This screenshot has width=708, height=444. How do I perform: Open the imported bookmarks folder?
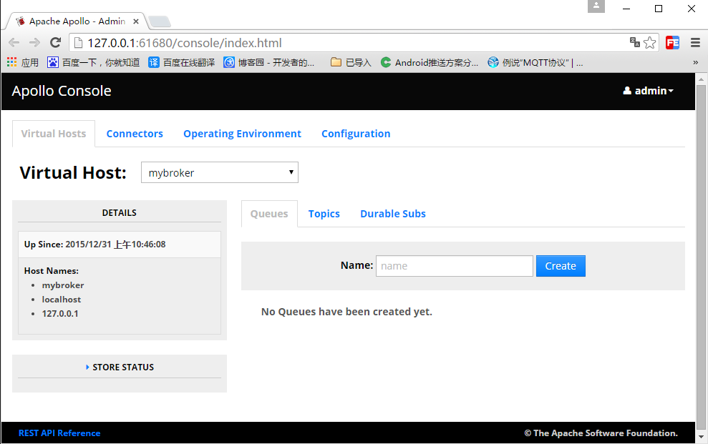pos(351,62)
